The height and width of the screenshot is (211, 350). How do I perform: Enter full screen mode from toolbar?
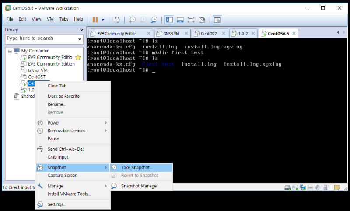pyautogui.click(x=191, y=20)
